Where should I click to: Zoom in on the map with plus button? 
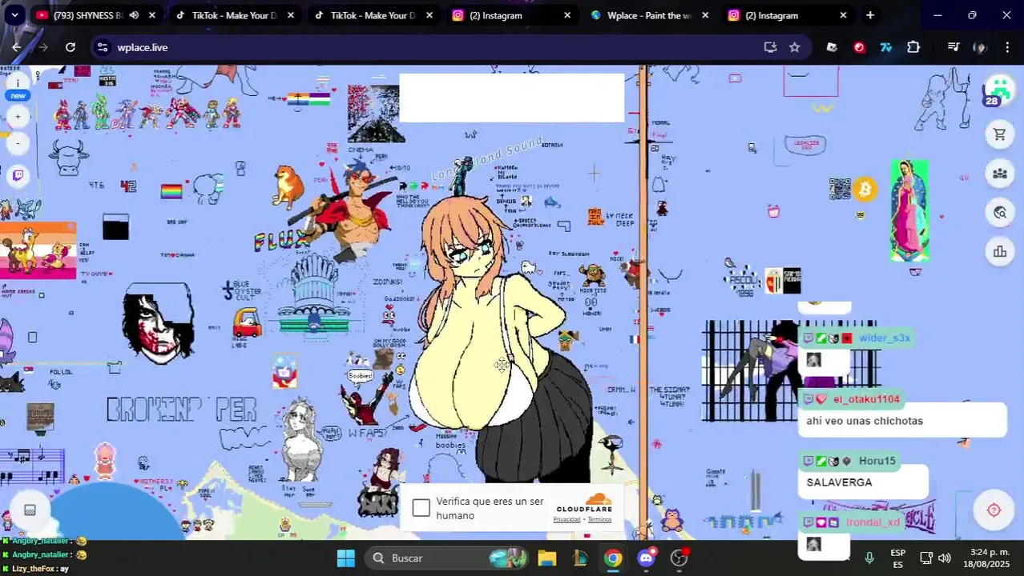(x=18, y=117)
